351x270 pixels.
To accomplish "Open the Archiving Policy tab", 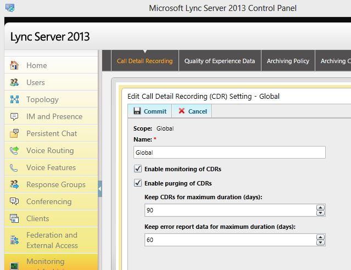I will (x=288, y=61).
